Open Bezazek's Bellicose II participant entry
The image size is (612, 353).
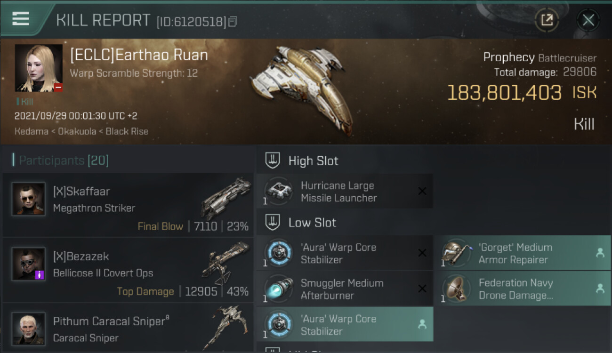point(128,270)
